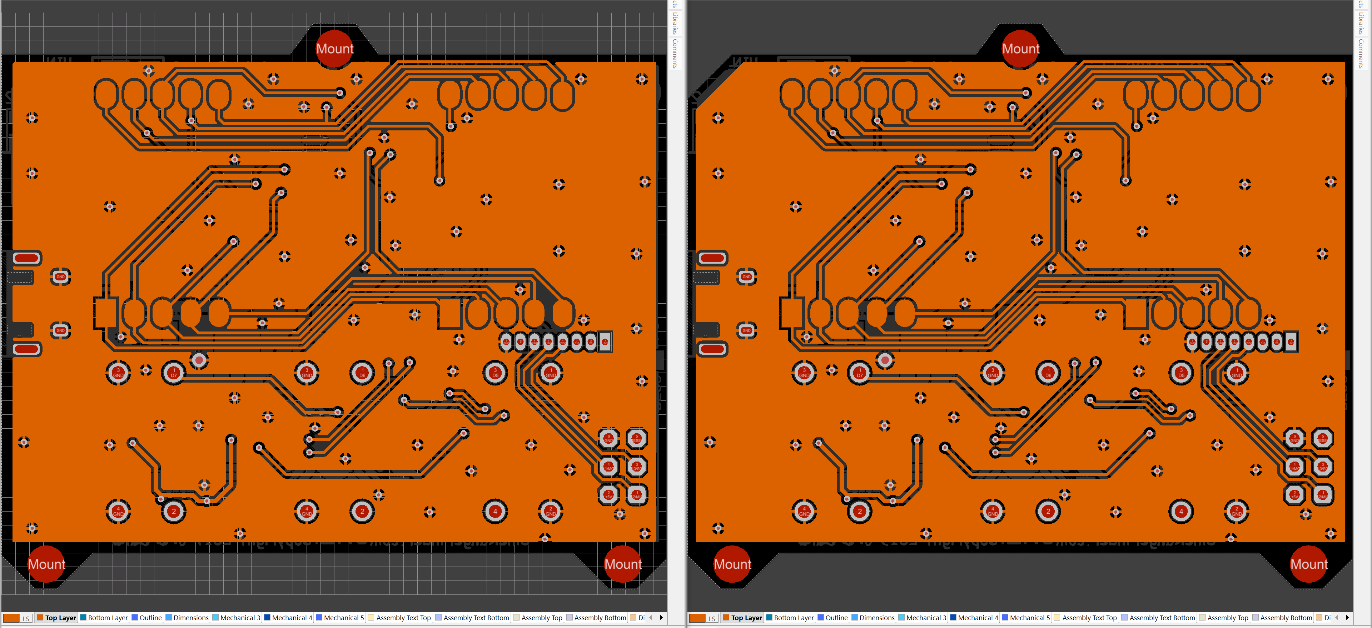Click the D7 pad on the left board
The image size is (1372, 628).
[x=174, y=373]
